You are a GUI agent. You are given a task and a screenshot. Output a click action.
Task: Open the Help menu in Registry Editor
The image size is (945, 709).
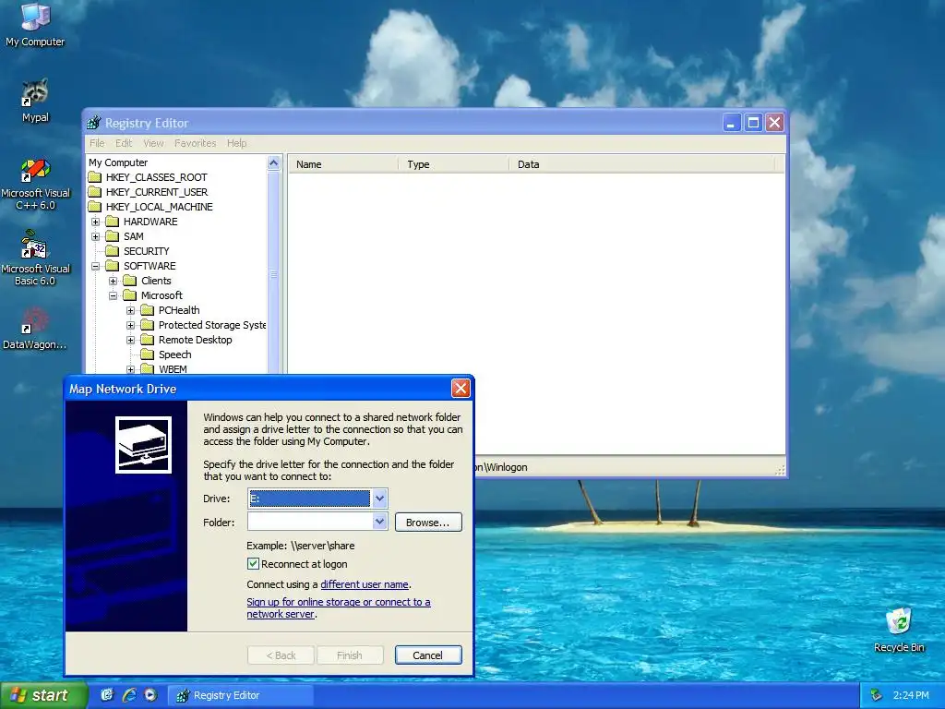click(236, 143)
